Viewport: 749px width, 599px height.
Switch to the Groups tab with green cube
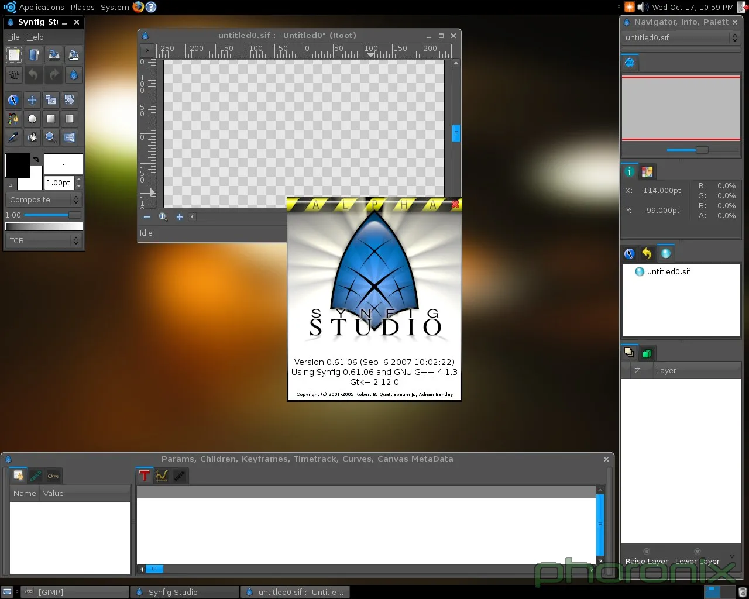(647, 353)
